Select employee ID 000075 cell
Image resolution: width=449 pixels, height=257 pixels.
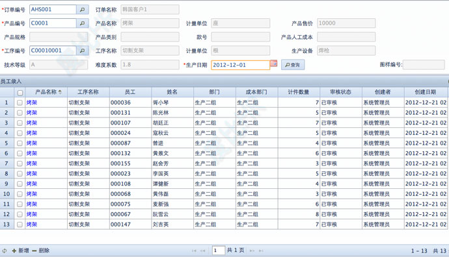(130, 204)
